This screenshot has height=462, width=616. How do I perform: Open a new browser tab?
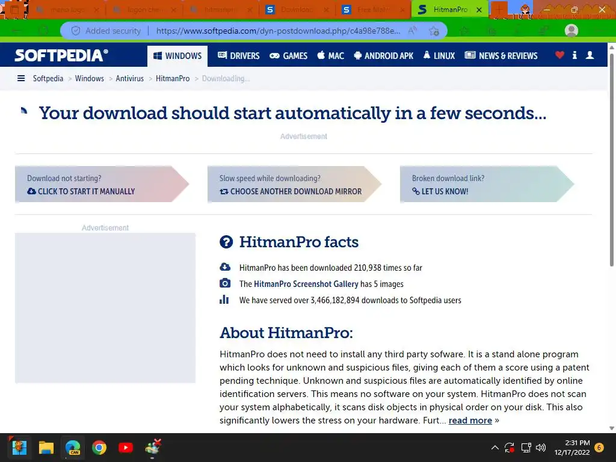tap(499, 10)
